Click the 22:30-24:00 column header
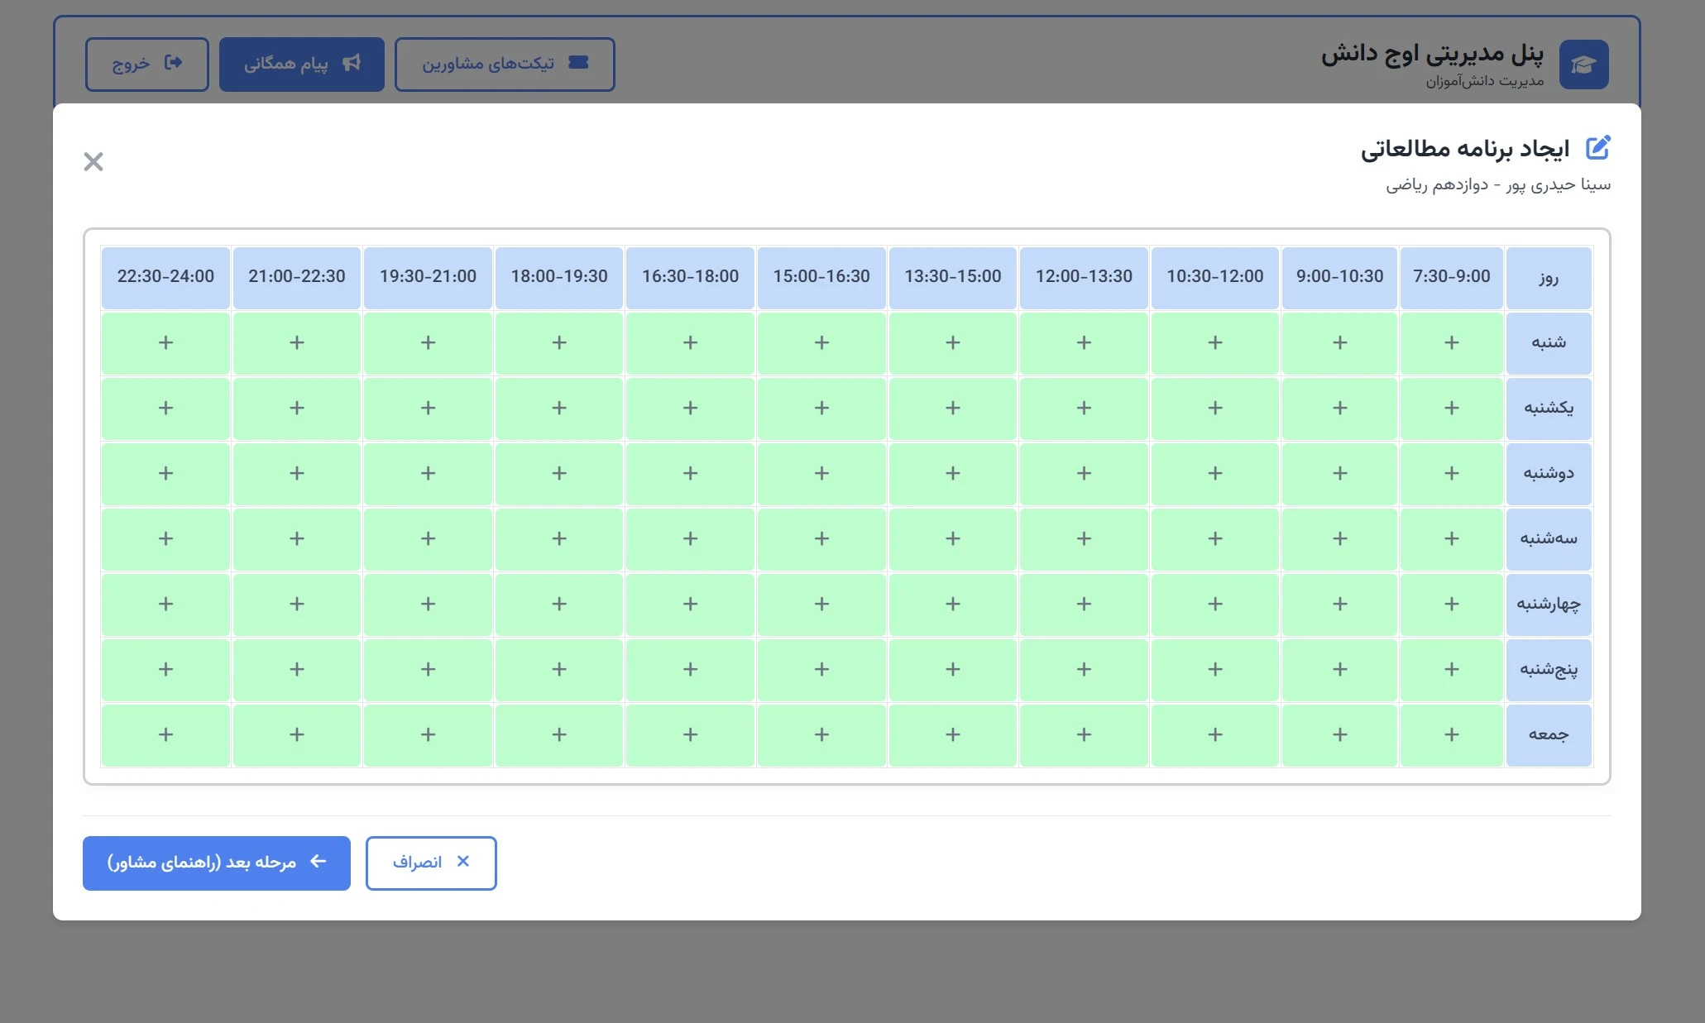1705x1023 pixels. point(165,277)
